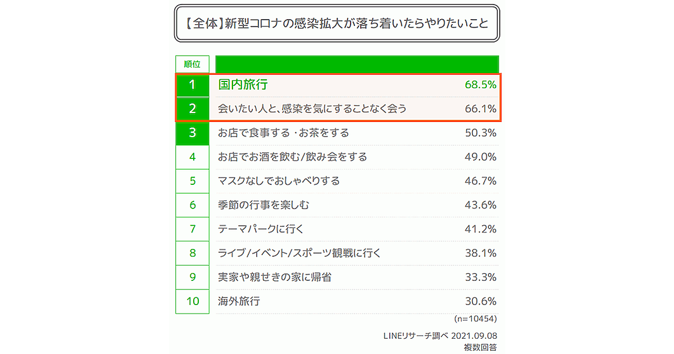This screenshot has width=674, height=354.
Task: Click the rank 7 number box
Action: click(192, 229)
